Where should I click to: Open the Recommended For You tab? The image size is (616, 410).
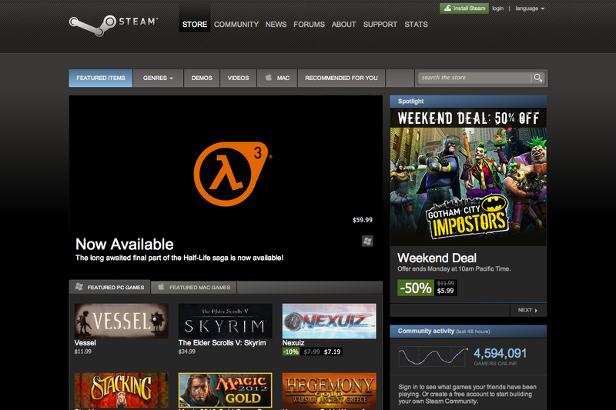(341, 78)
